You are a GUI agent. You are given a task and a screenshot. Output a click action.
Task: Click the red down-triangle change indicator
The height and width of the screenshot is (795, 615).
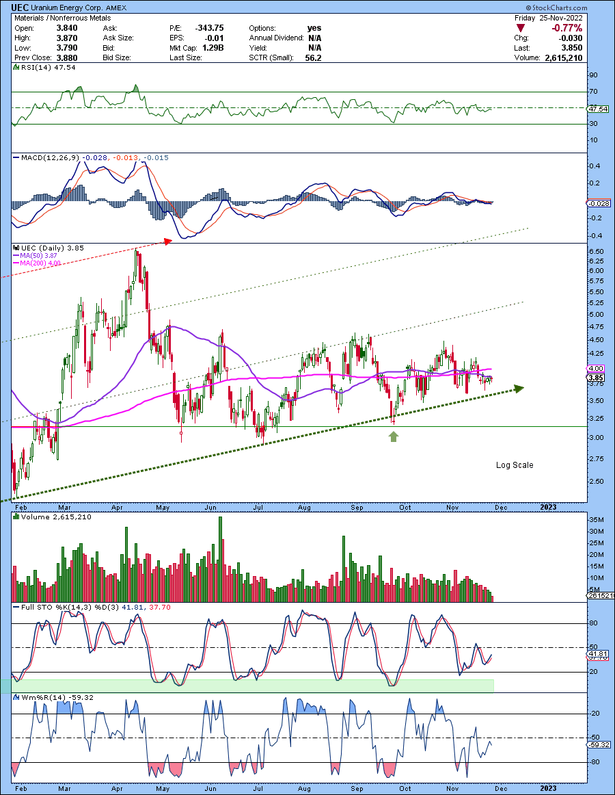(x=521, y=29)
